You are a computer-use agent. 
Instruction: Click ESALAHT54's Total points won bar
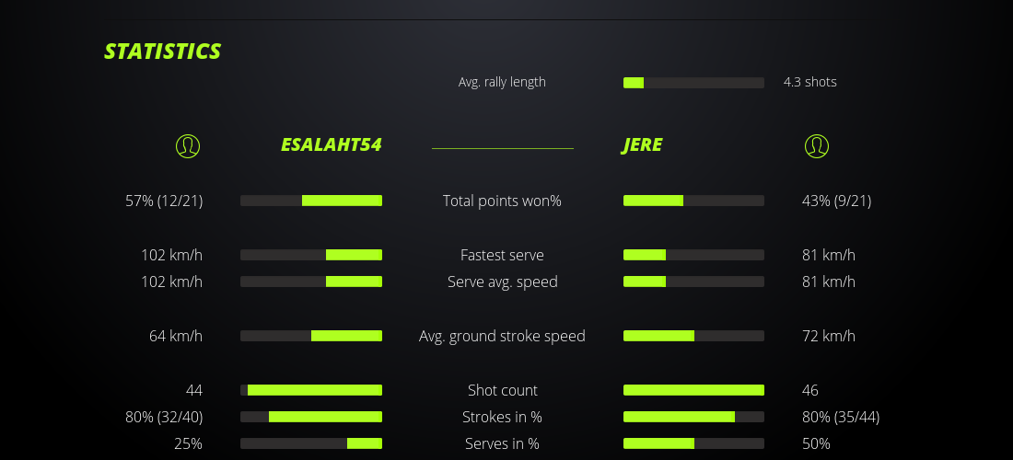[311, 201]
